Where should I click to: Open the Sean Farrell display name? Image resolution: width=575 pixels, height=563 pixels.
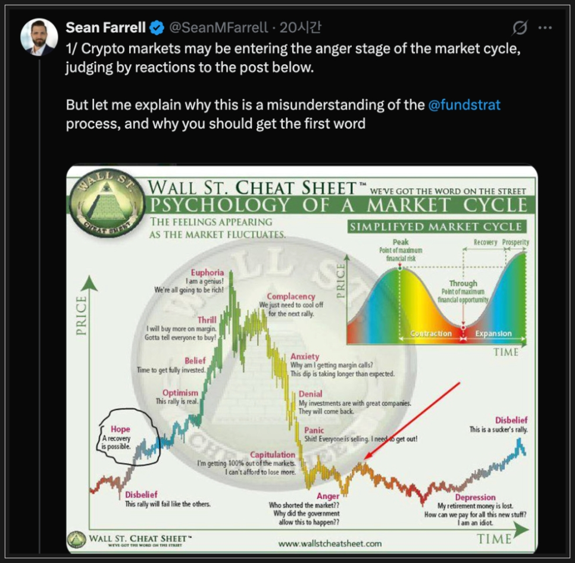(x=105, y=27)
